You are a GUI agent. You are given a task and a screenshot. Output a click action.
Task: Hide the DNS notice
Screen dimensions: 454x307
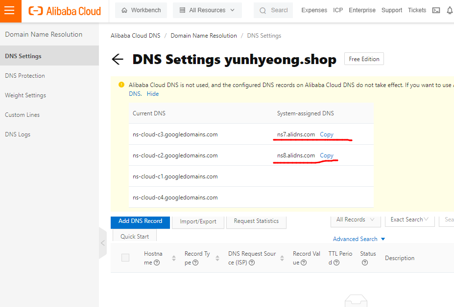pyautogui.click(x=153, y=94)
